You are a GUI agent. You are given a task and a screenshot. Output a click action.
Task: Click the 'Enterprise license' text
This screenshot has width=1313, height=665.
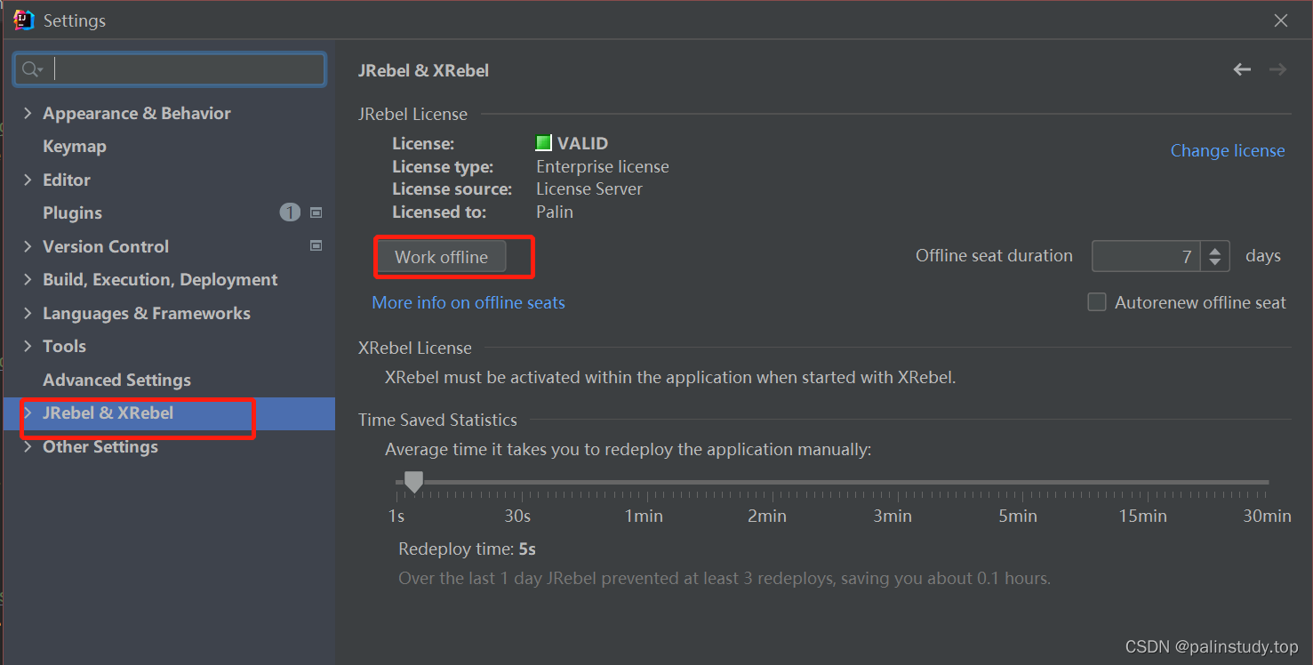click(x=603, y=166)
